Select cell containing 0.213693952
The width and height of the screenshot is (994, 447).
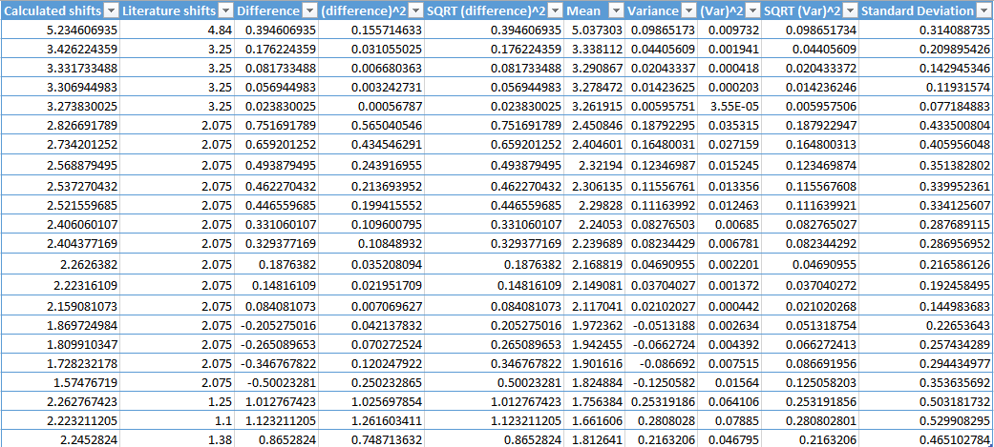(x=372, y=187)
